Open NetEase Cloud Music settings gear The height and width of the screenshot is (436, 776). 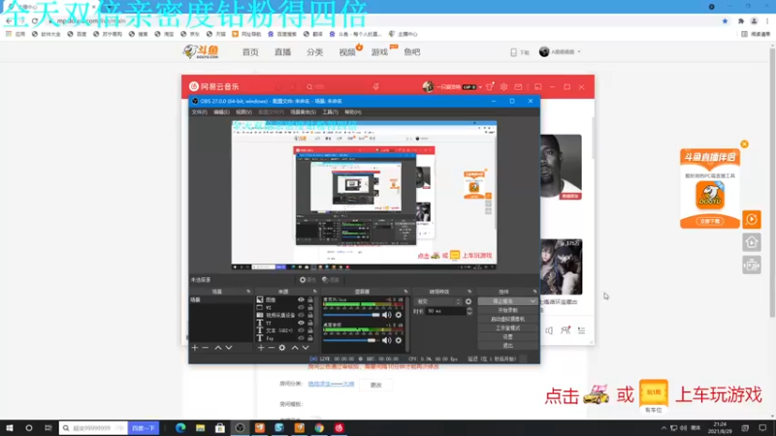click(x=503, y=86)
